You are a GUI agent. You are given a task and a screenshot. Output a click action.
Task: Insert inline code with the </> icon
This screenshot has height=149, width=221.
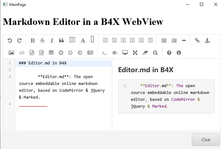[x=22, y=53]
